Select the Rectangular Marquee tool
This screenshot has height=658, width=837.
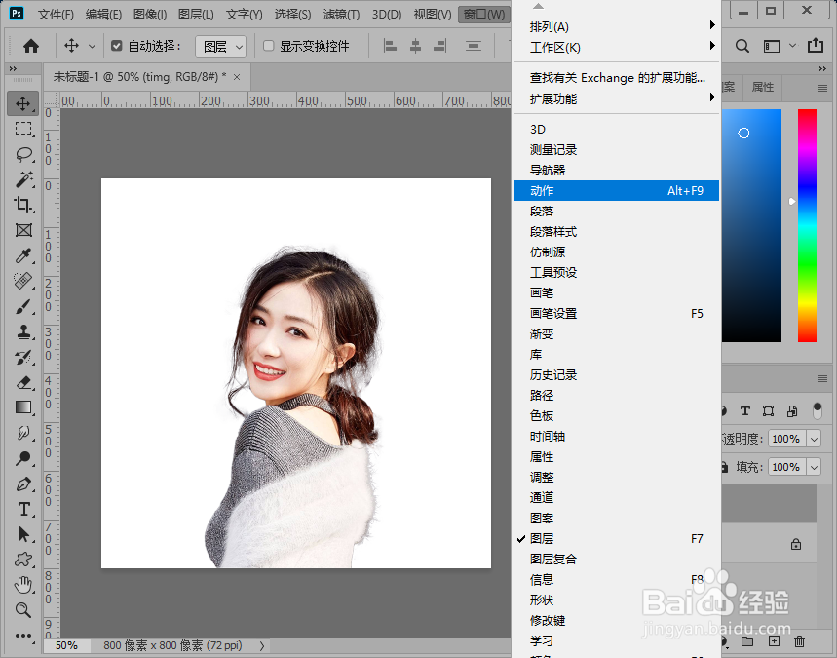[23, 129]
